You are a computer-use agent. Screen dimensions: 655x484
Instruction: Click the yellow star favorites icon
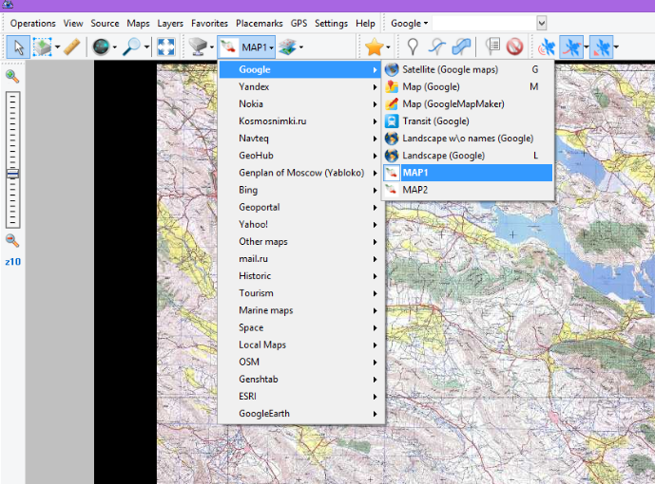[374, 47]
